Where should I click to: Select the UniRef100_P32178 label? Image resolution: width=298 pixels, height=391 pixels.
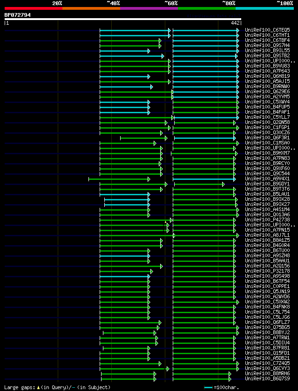267,271
